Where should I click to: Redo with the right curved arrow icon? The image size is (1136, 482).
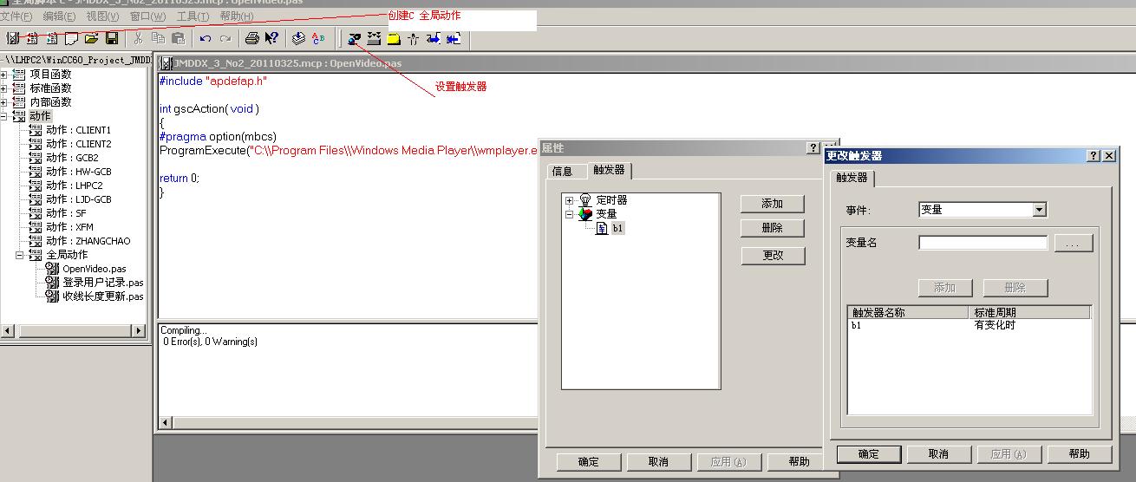(225, 38)
